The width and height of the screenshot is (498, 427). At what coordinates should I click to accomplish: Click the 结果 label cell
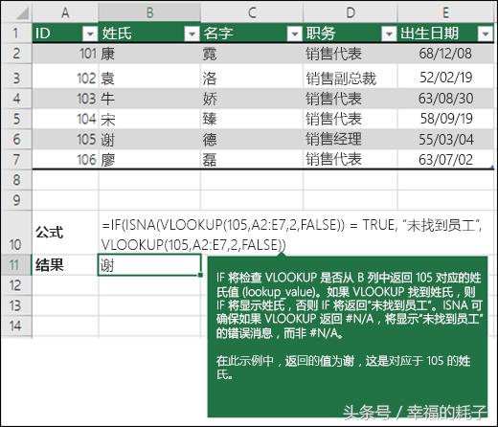pyautogui.click(x=65, y=265)
